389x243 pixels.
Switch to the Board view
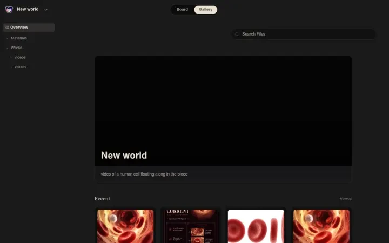pos(182,9)
